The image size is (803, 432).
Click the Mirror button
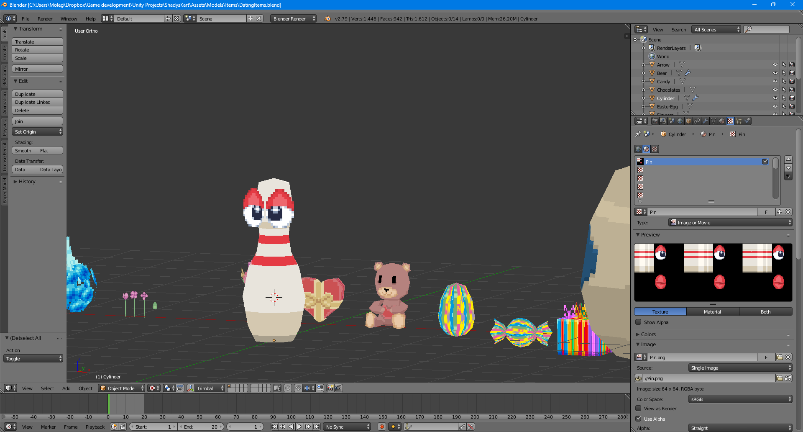tap(37, 69)
